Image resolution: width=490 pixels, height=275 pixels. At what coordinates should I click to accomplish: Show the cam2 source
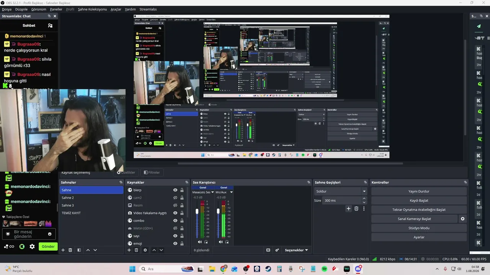[x=175, y=198]
